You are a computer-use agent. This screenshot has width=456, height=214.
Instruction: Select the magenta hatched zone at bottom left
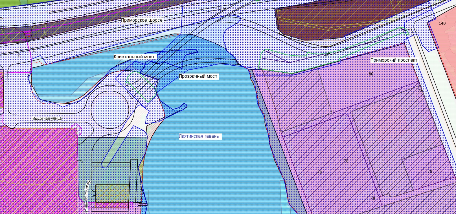pos(37,169)
